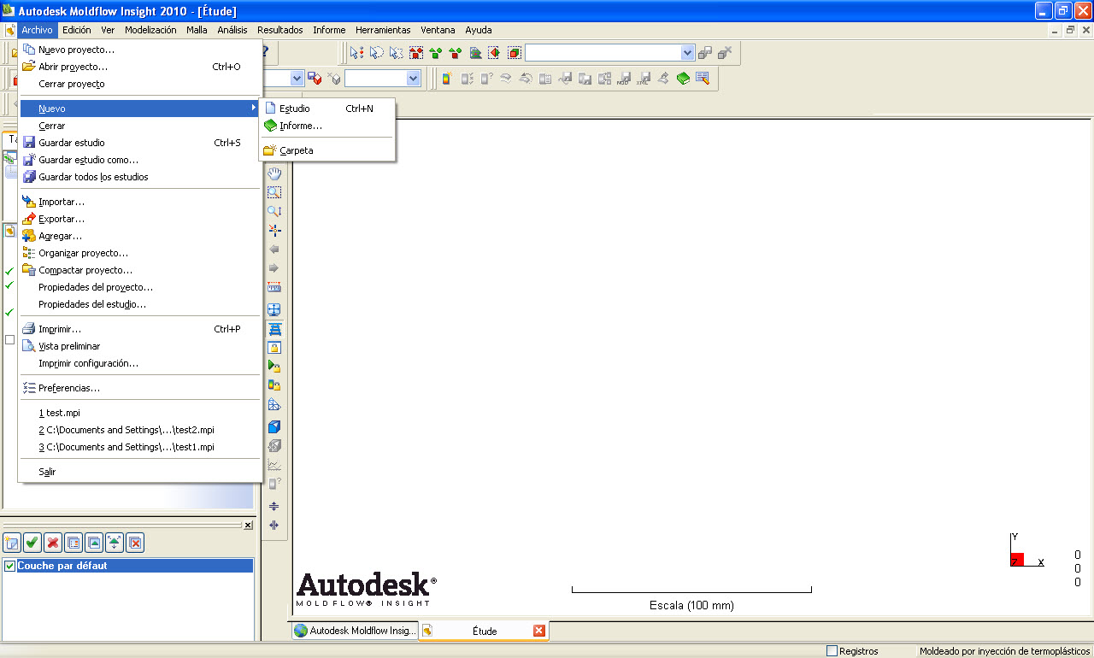Click the circular lasso select tool

click(x=377, y=53)
